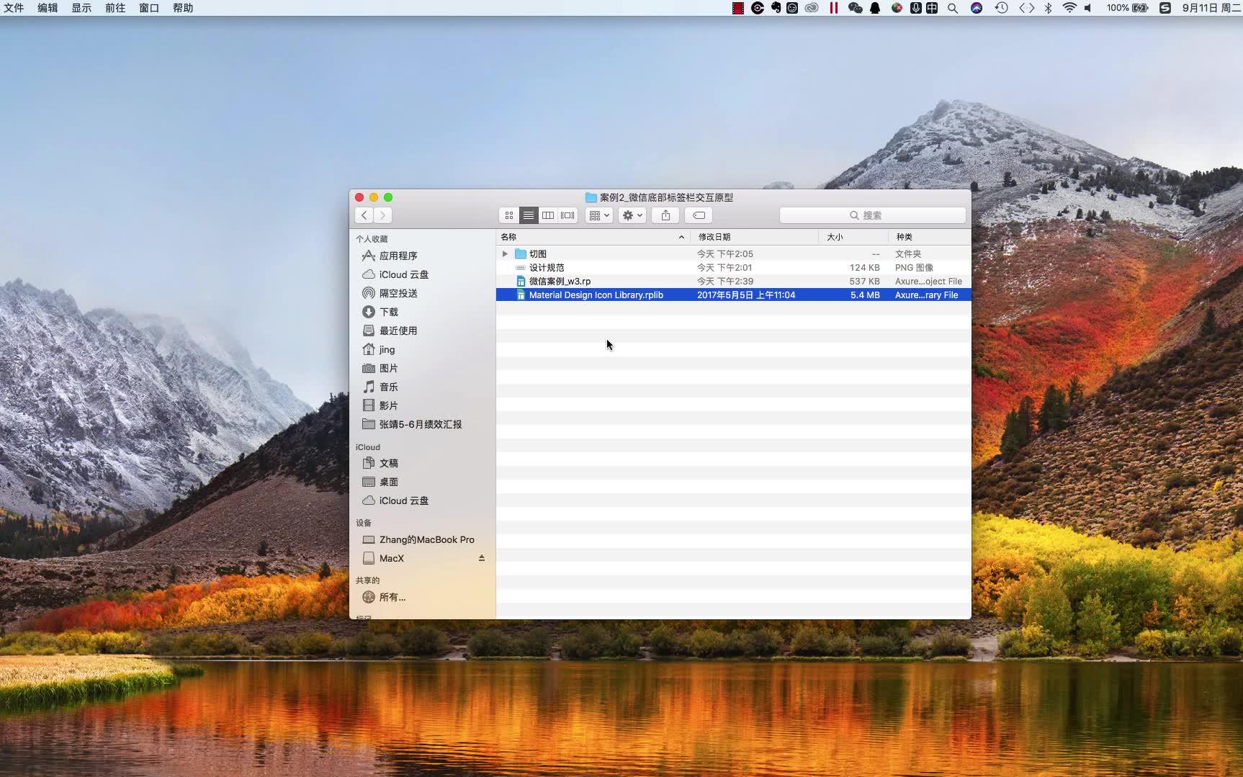
Task: Switch Finder to column view
Action: (x=548, y=215)
